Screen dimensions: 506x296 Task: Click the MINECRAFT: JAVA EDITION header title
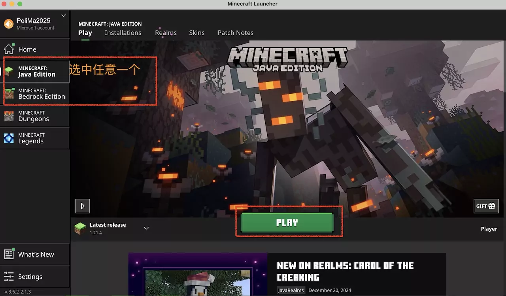[110, 24]
